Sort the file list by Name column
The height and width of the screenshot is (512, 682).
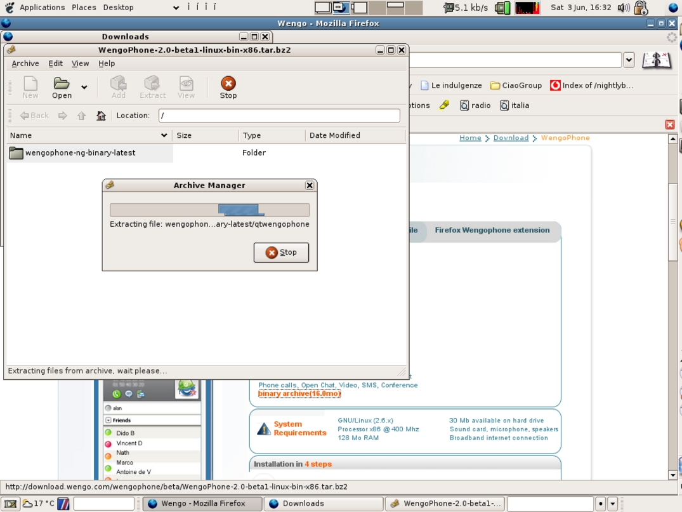pyautogui.click(x=89, y=135)
